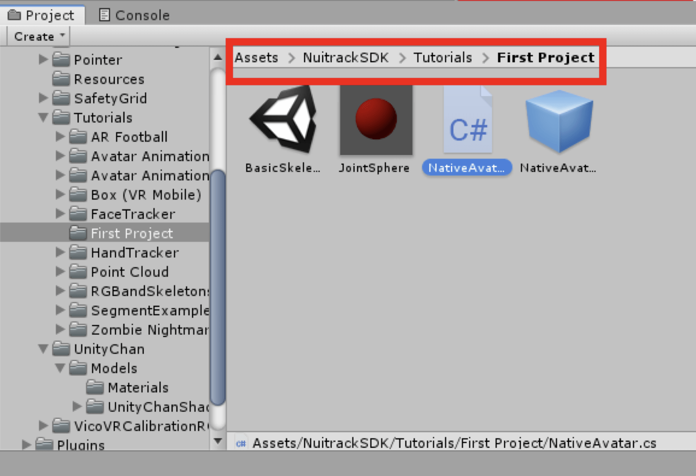Click the VicoVRCalibration folder icon
Image resolution: width=696 pixels, height=476 pixels.
pyautogui.click(x=61, y=426)
